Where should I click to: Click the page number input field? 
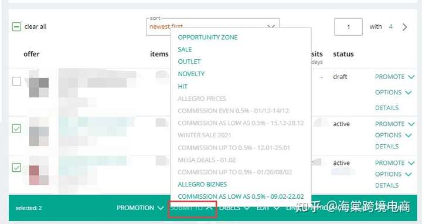point(348,26)
